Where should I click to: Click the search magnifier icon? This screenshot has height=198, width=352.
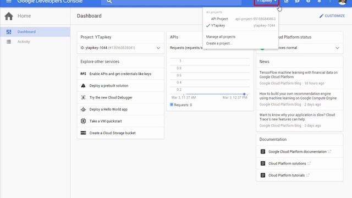pyautogui.click(x=109, y=2)
